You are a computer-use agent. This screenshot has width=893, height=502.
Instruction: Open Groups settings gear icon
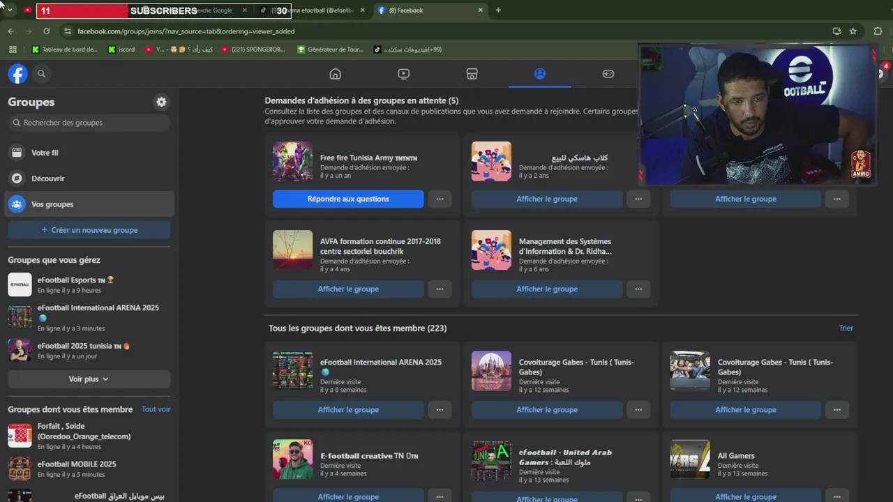(x=161, y=102)
